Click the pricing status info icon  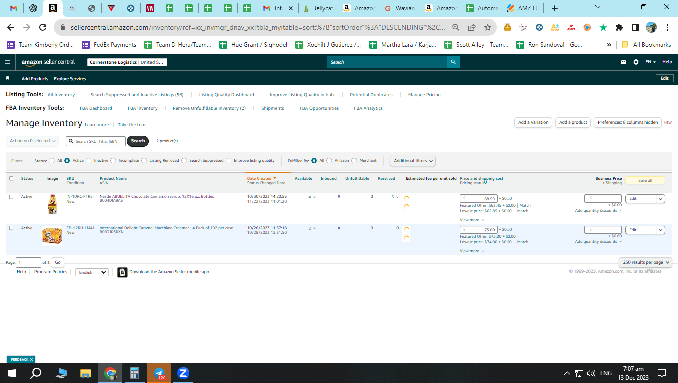486,183
